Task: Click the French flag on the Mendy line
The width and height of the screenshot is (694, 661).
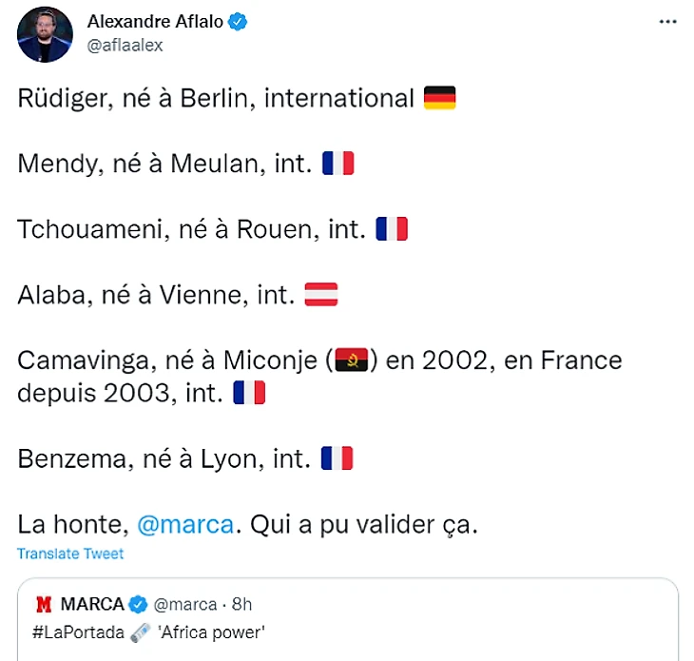Action: click(x=337, y=164)
